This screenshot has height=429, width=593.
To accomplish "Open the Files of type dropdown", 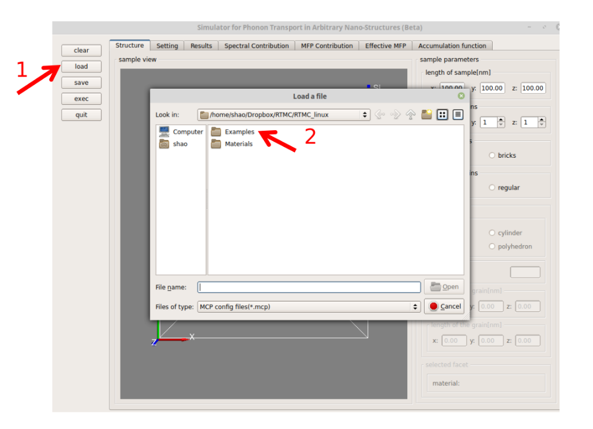I will (x=309, y=307).
